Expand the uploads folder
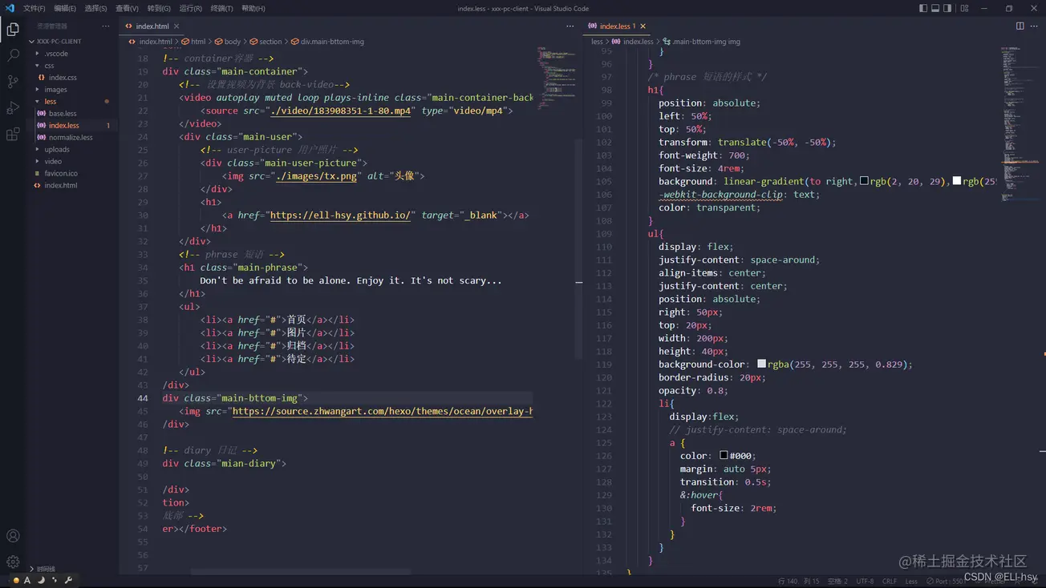This screenshot has height=588, width=1046. point(57,150)
